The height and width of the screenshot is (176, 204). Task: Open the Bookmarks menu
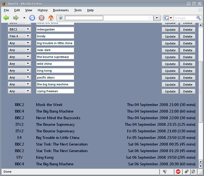point(60,10)
